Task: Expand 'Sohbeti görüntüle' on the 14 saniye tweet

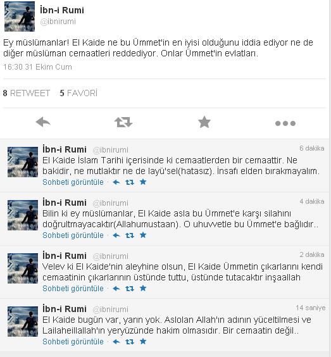Action: pyautogui.click(x=73, y=342)
